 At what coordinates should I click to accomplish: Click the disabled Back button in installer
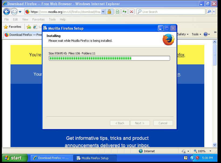coord(120,123)
